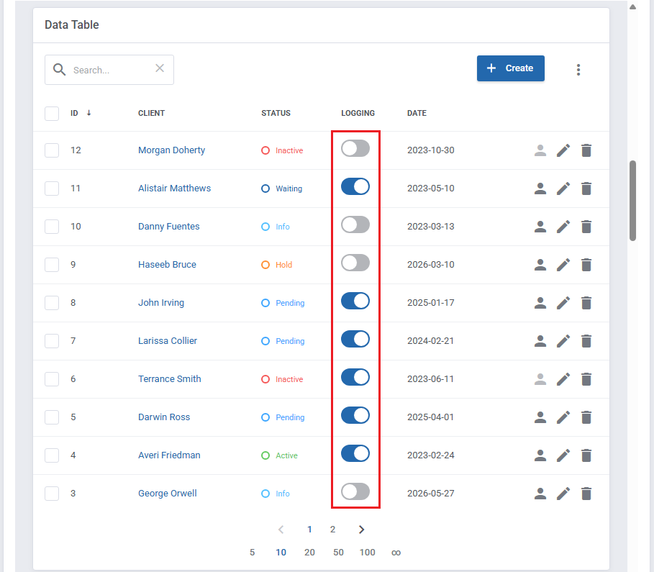Sort by the STATUS column header
The height and width of the screenshot is (572, 654).
pos(276,113)
